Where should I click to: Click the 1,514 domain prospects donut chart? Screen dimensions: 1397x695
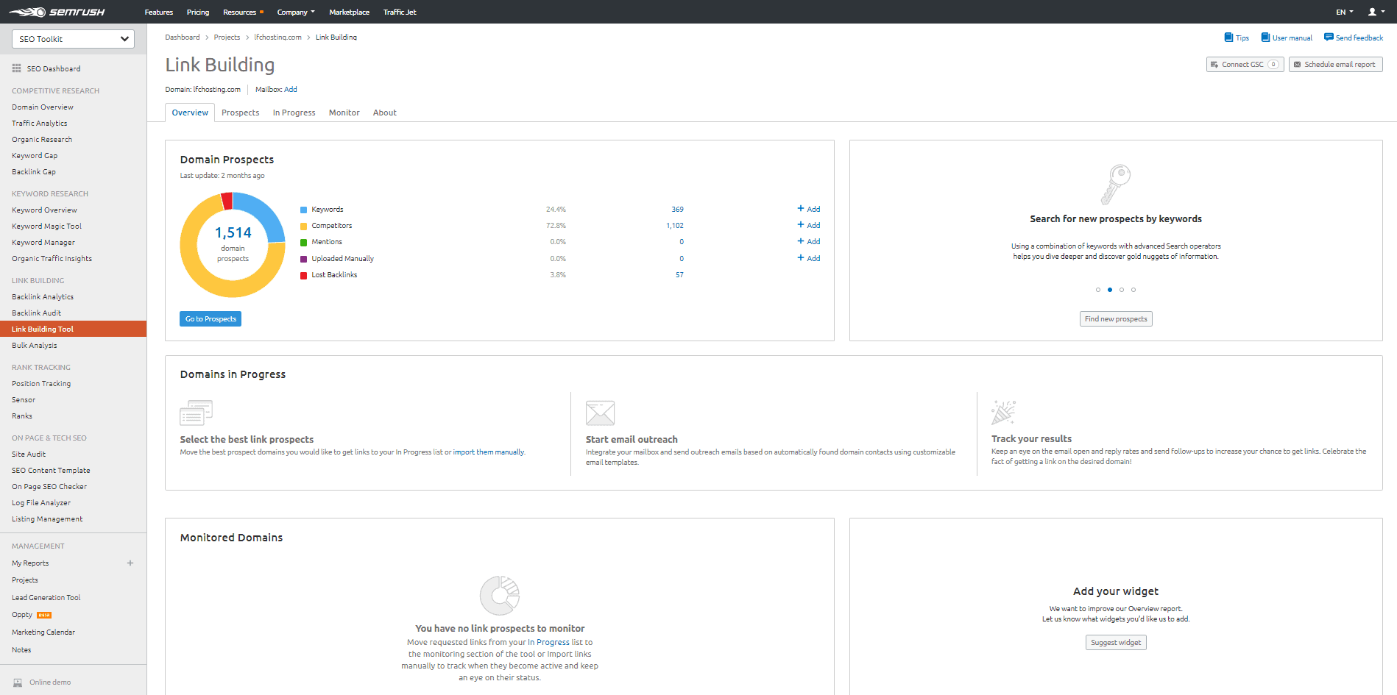[233, 245]
